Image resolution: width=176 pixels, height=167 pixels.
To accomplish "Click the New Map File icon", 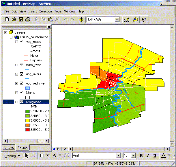I will [7, 20].
